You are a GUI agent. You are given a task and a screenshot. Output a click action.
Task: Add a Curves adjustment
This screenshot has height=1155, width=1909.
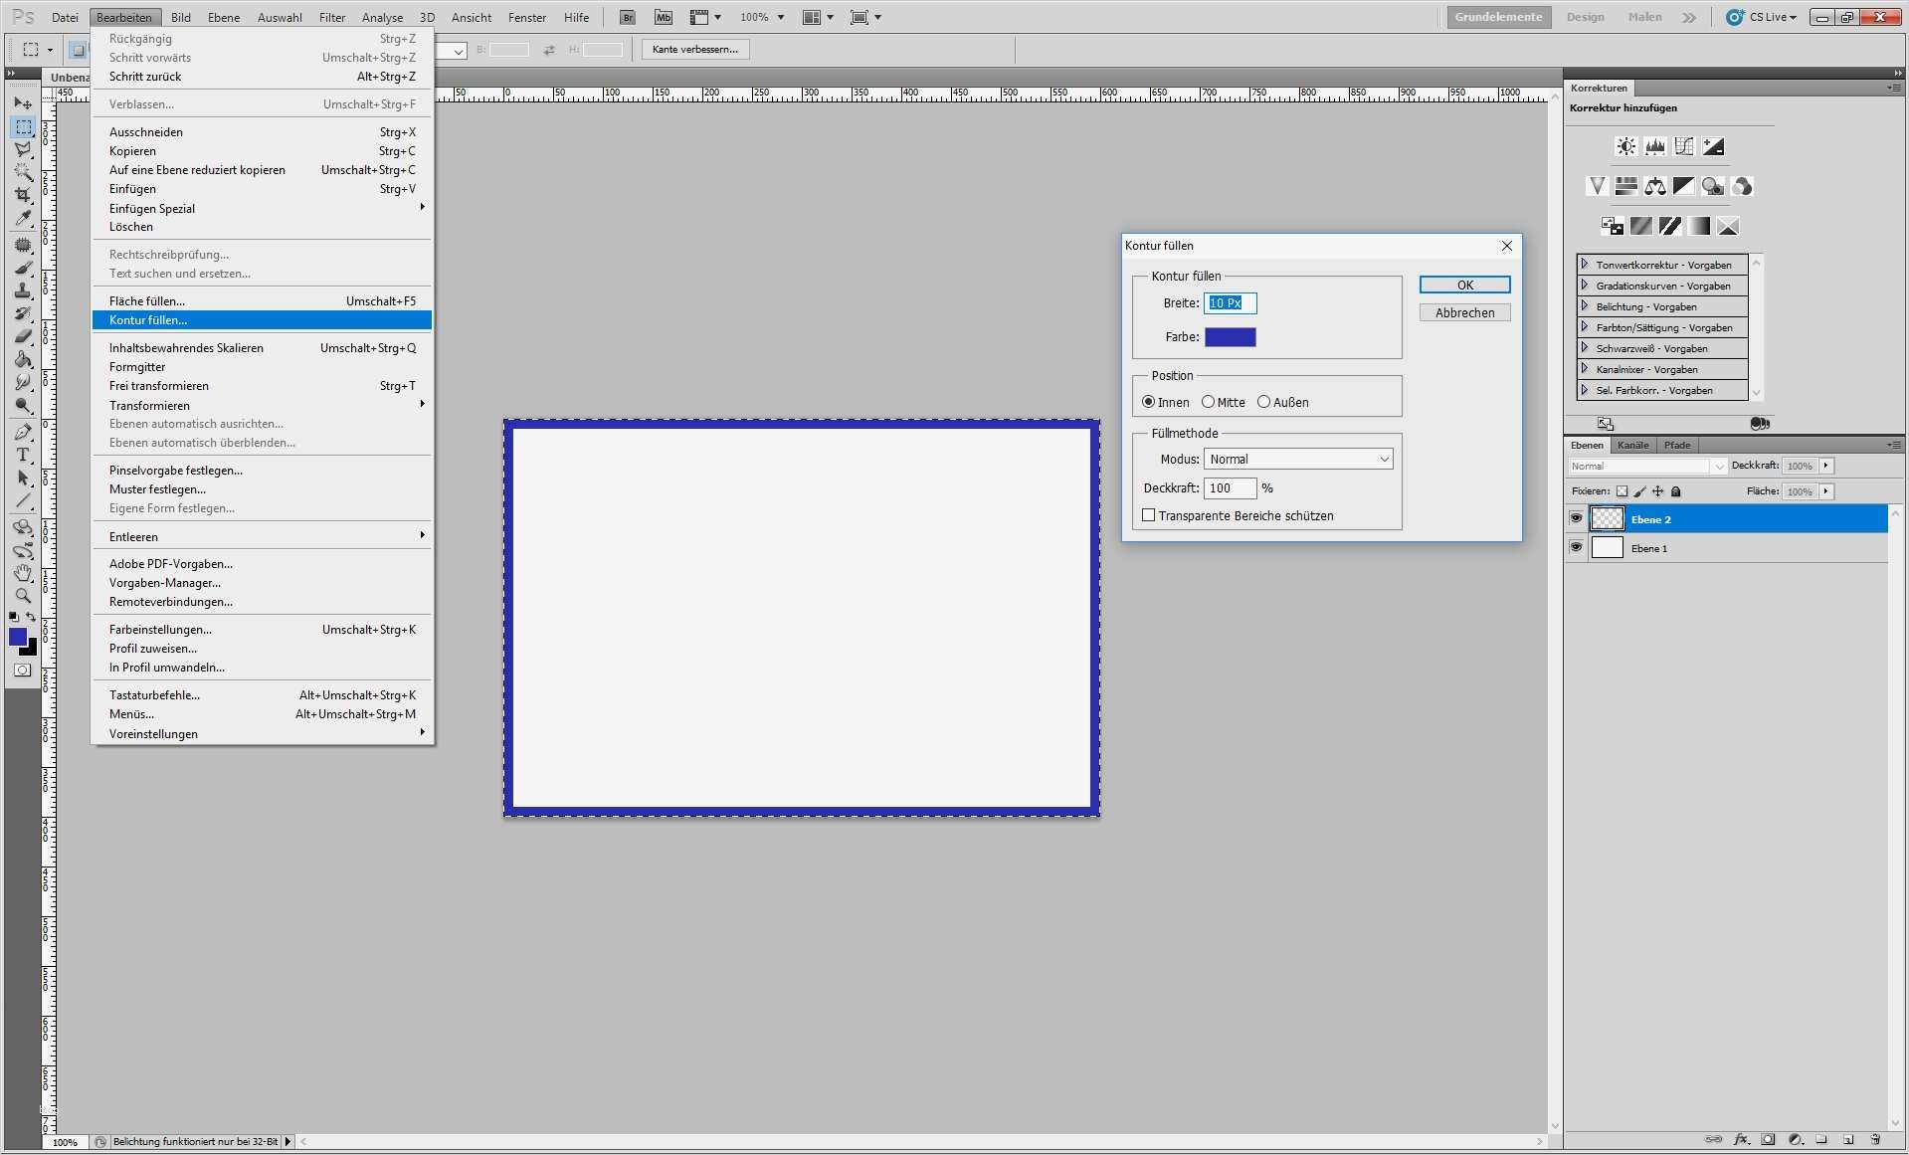pyautogui.click(x=1683, y=146)
